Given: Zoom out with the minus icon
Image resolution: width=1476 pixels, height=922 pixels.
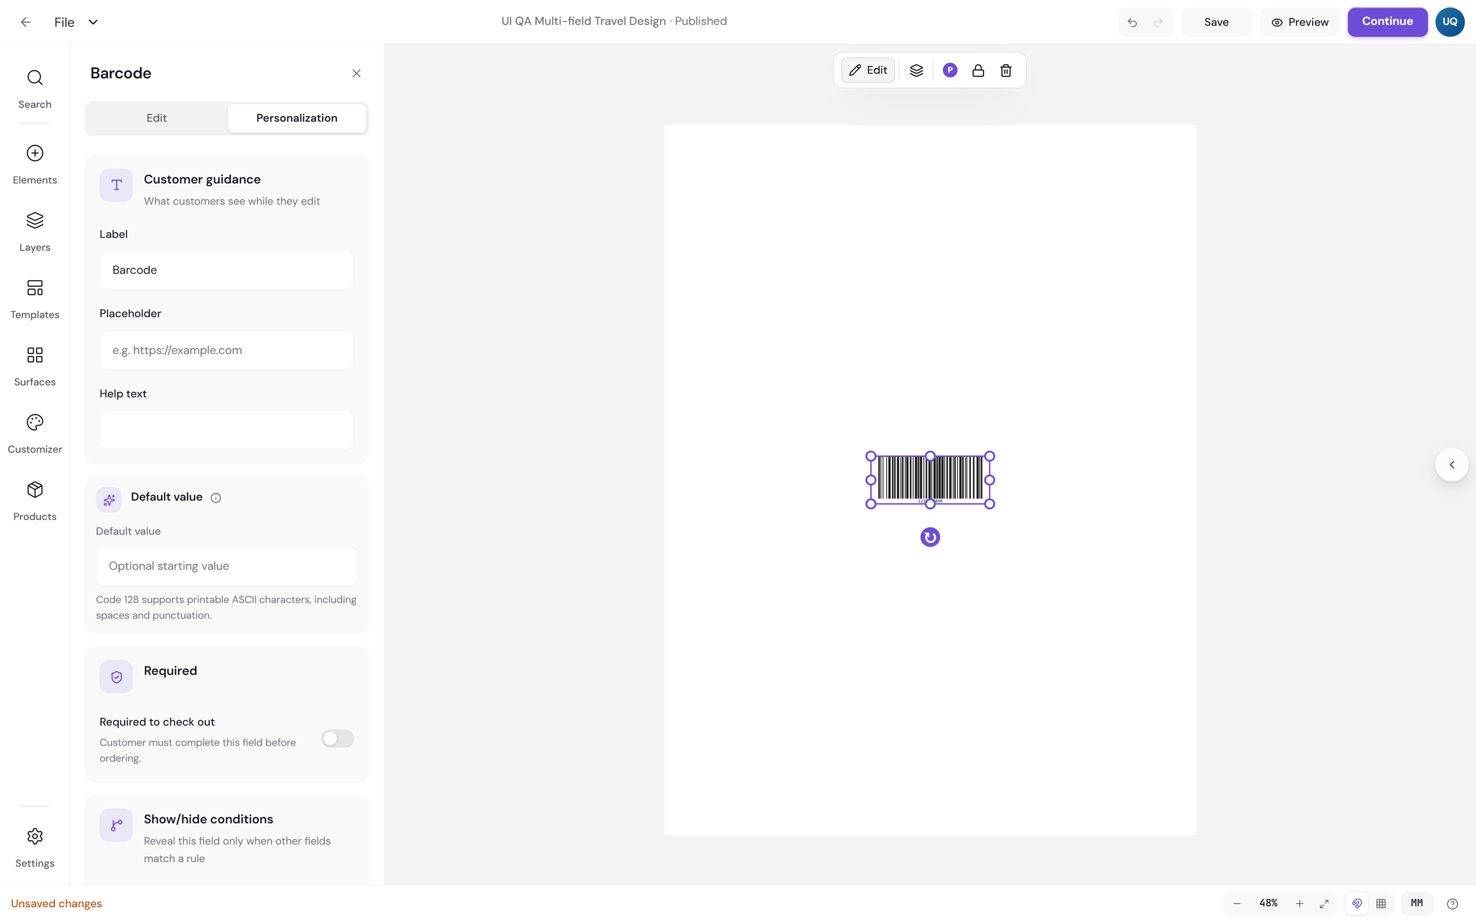Looking at the screenshot, I should 1237,903.
